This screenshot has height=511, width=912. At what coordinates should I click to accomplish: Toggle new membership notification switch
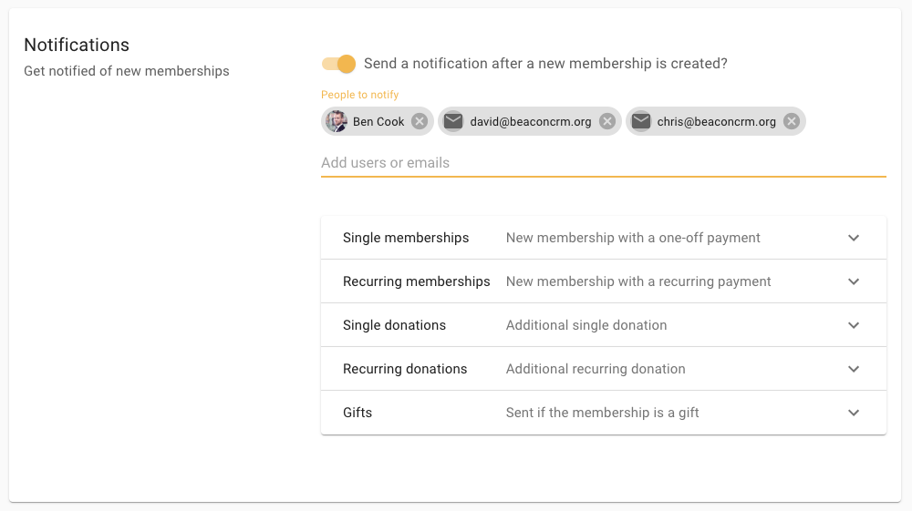click(339, 64)
